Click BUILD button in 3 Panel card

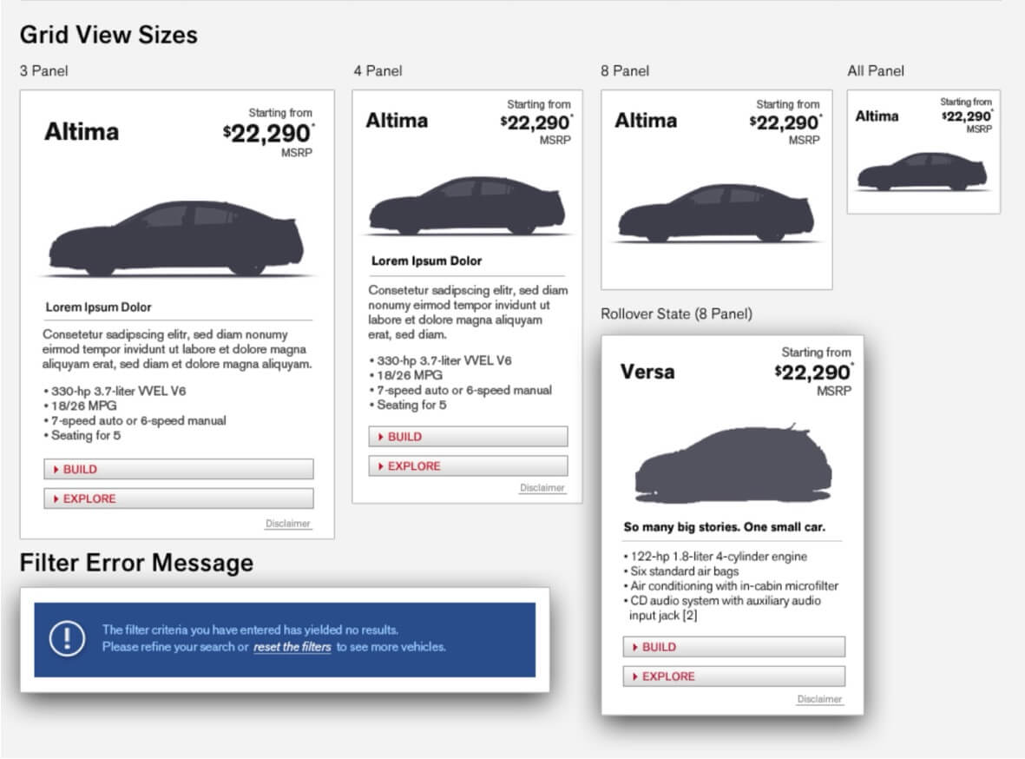[x=179, y=469]
